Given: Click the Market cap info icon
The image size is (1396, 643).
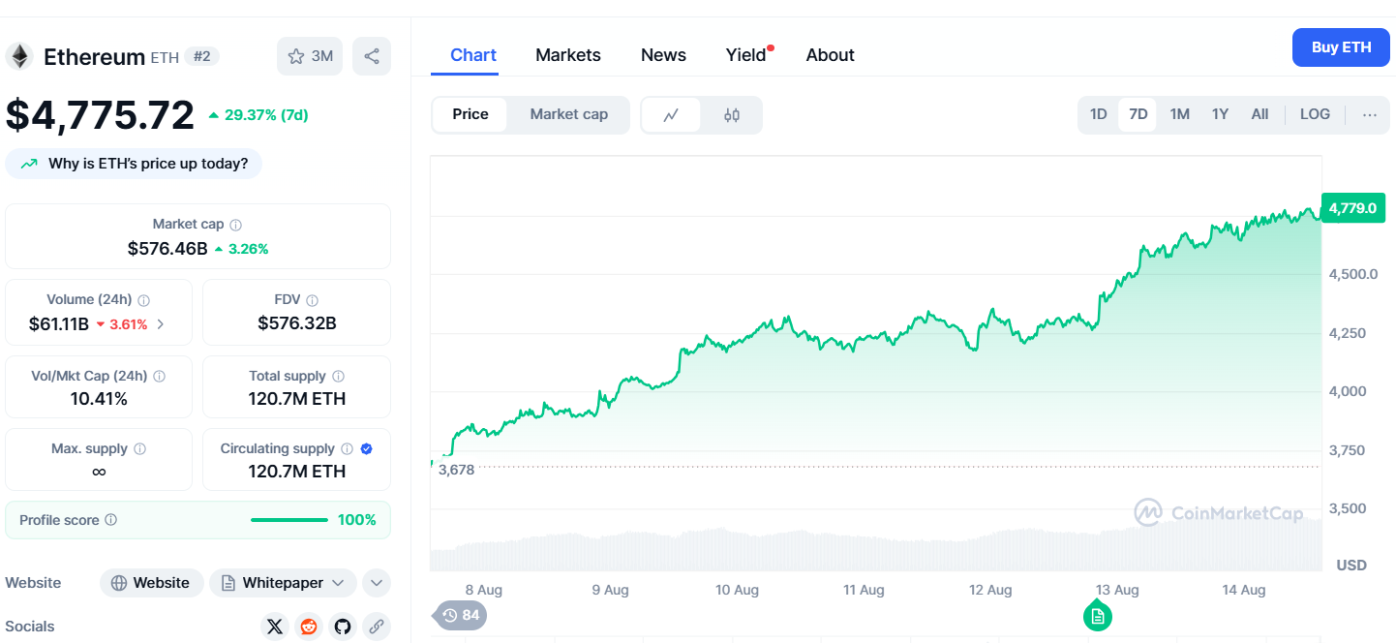Looking at the screenshot, I should (235, 225).
